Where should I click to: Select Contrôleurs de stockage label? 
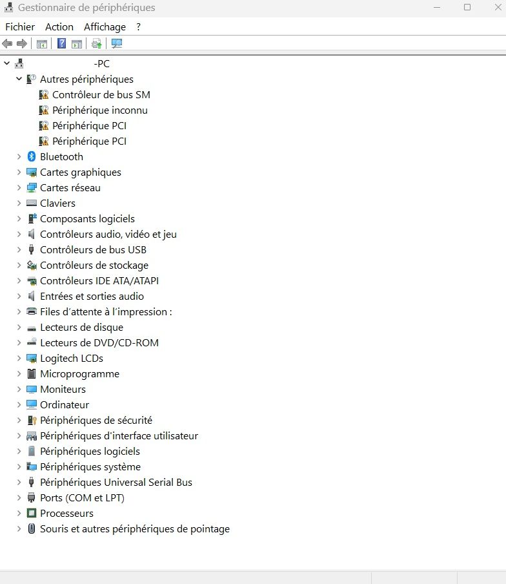click(x=94, y=265)
